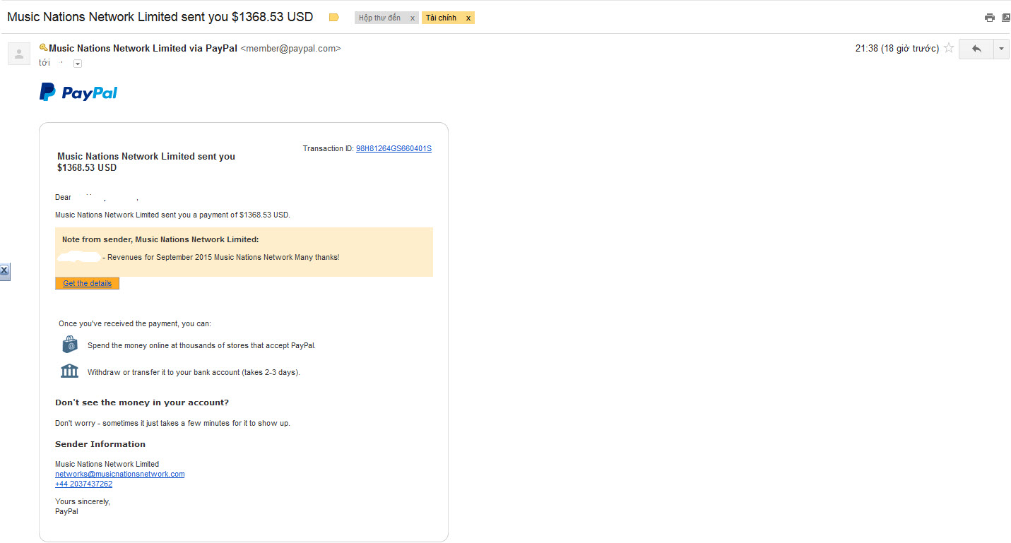
Task: Click the "Yours sincerely," closing text
Action: pos(83,501)
